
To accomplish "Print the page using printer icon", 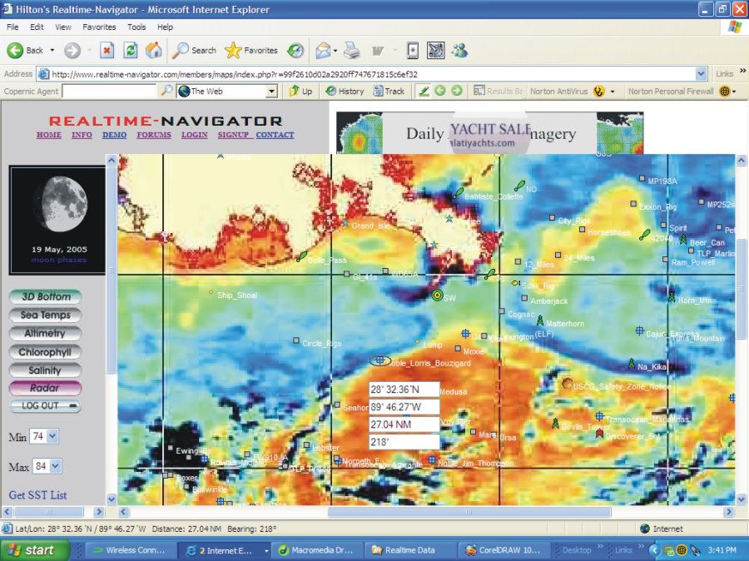I will 352,50.
